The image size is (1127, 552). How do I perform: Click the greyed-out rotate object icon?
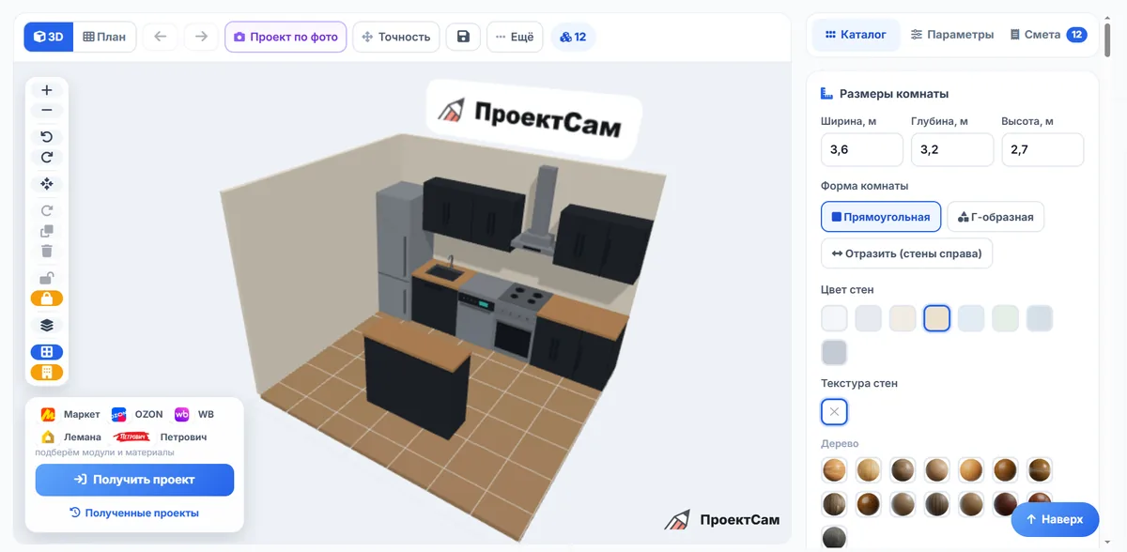[x=47, y=211]
